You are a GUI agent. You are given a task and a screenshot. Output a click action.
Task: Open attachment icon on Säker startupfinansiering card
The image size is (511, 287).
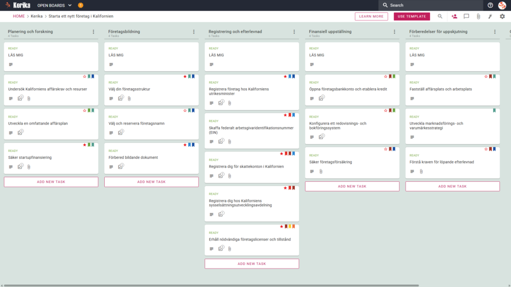[x=28, y=166]
